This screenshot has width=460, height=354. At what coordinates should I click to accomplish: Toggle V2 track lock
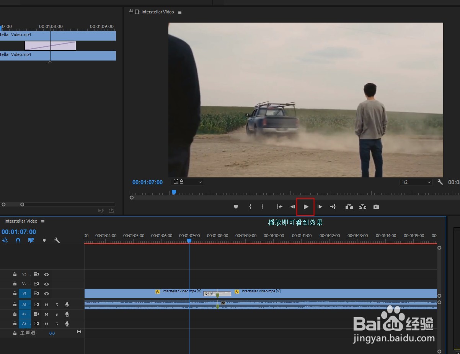pos(15,284)
